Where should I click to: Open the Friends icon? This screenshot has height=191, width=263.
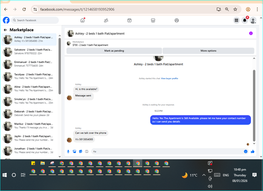tap(106, 21)
